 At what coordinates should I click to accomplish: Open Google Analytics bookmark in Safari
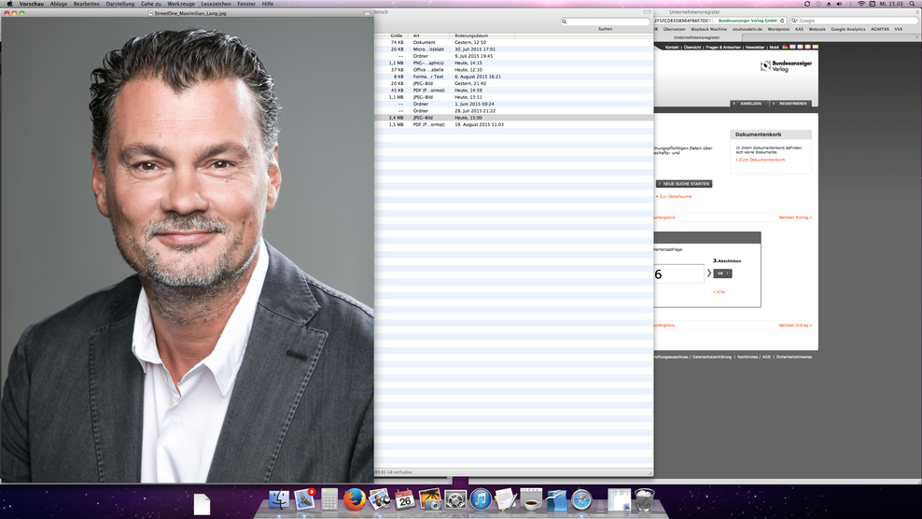pyautogui.click(x=848, y=29)
